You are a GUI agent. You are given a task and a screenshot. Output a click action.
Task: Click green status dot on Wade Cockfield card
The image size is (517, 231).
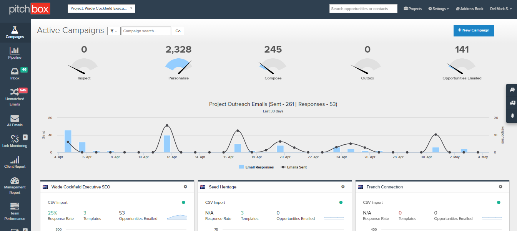click(183, 202)
